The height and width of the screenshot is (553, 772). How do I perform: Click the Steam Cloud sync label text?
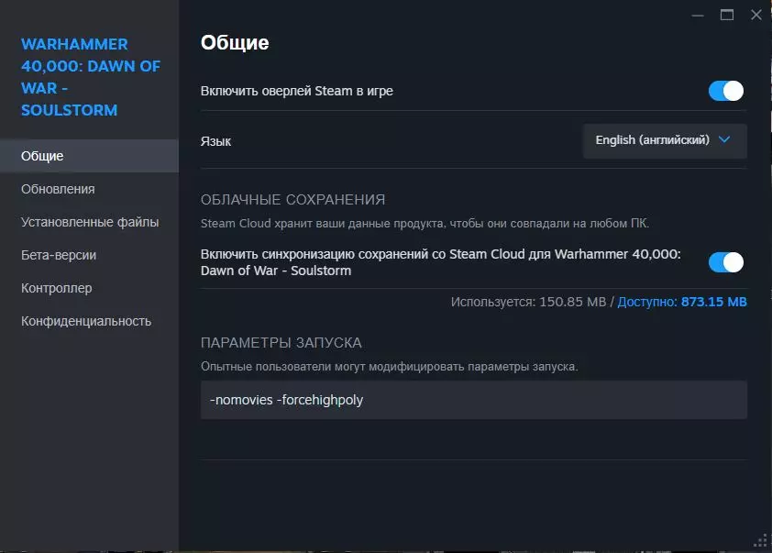tap(440, 262)
